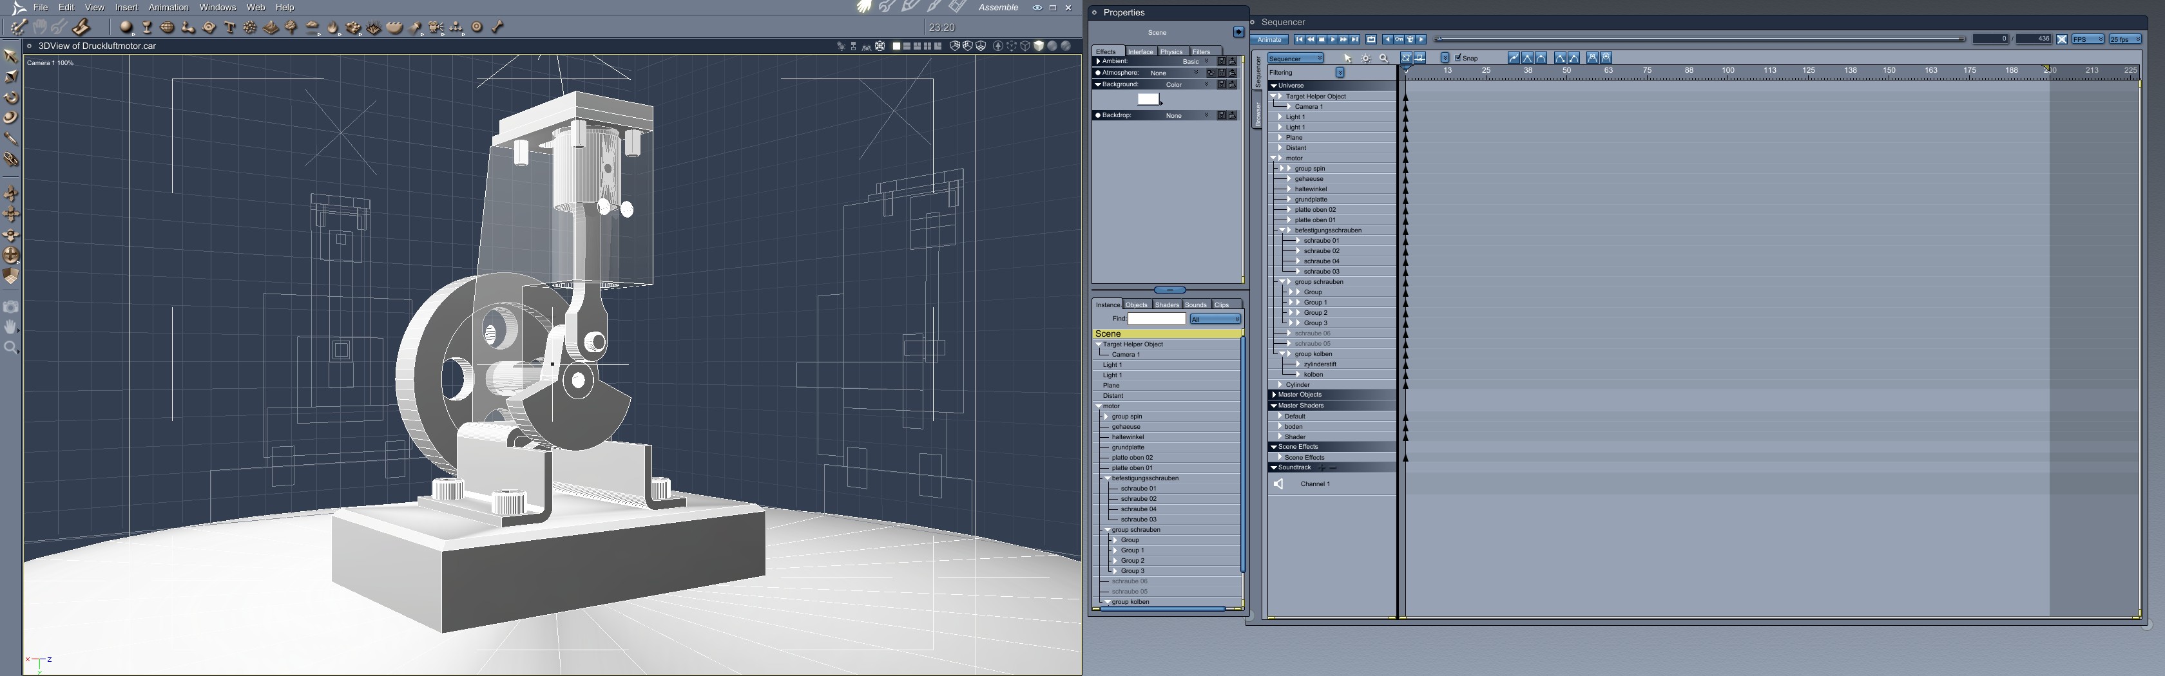The image size is (2165, 676).
Task: Click the fire effect insert icon
Action: [x=333, y=28]
